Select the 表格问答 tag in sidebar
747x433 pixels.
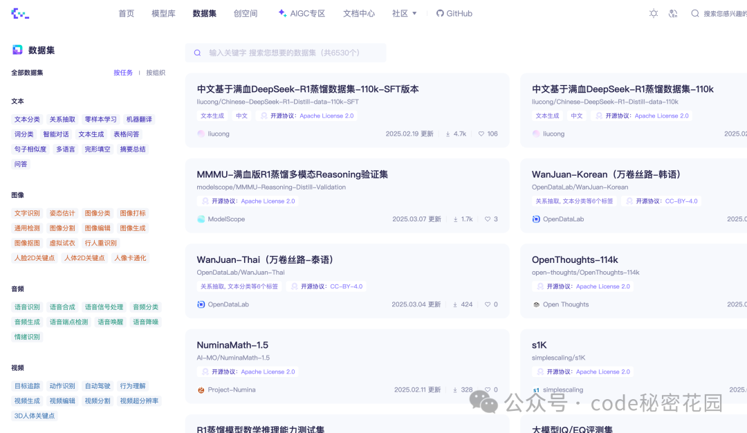[127, 134]
